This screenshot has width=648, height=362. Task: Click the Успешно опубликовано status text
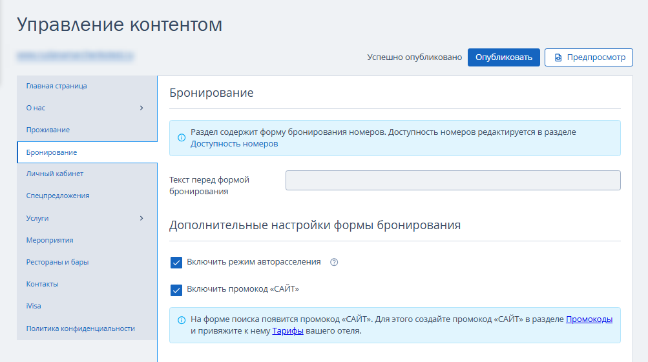click(415, 57)
